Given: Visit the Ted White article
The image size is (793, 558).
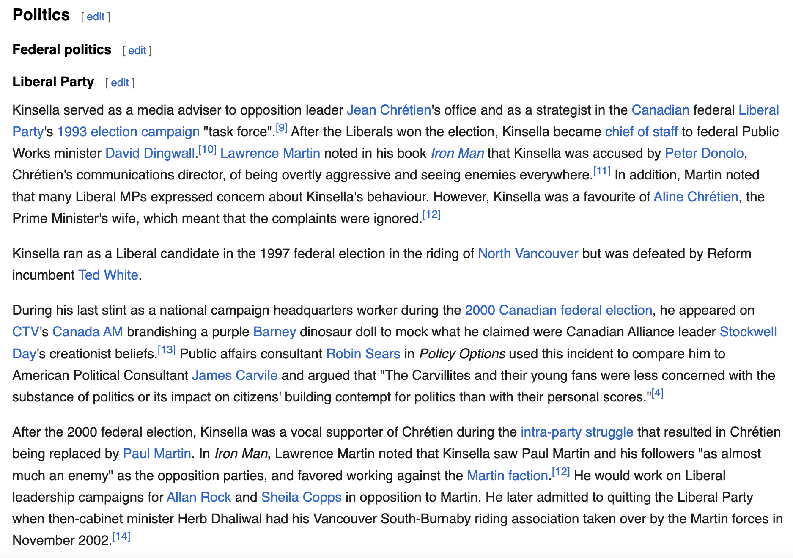Looking at the screenshot, I should [x=108, y=275].
